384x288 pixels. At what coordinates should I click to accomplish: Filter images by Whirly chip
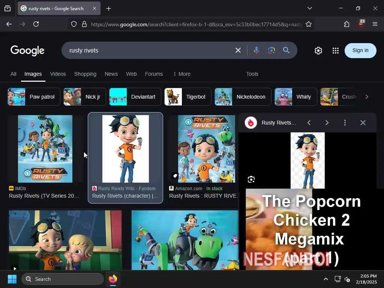coord(296,97)
